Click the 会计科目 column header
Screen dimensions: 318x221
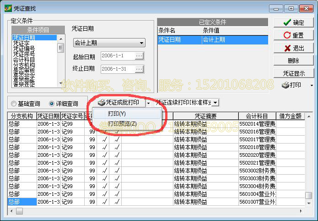256,116
